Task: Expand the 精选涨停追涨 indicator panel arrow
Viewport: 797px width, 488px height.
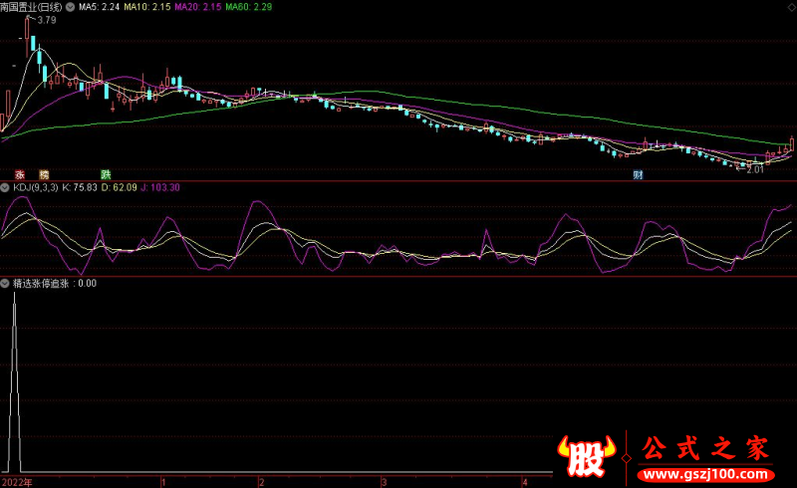Action: [6, 283]
